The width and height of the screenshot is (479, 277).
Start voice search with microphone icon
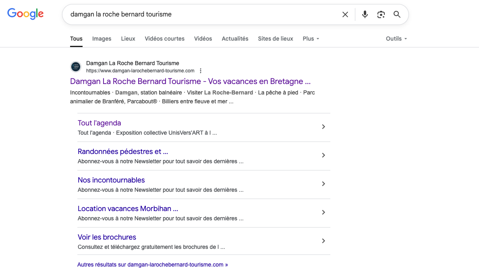pos(365,14)
